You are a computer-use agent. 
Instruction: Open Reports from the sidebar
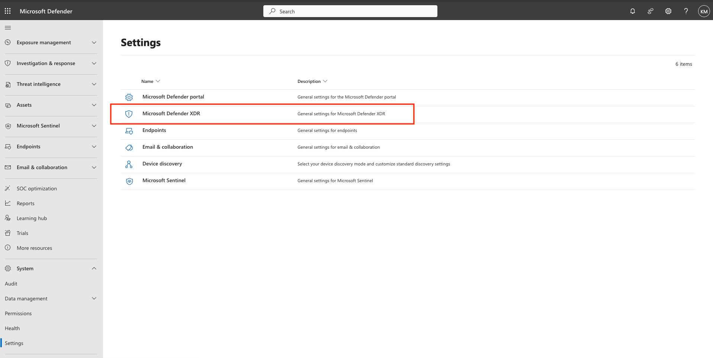click(25, 203)
